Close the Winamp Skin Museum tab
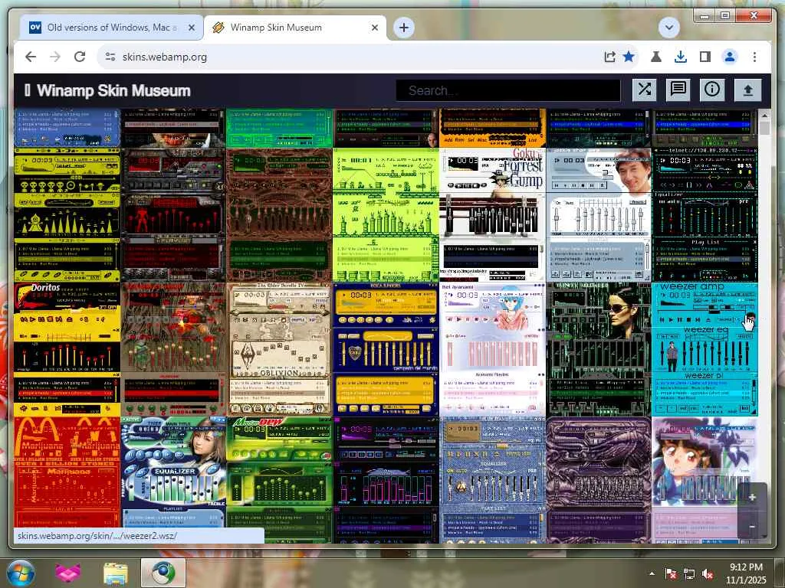Viewport: 785px width, 588px height. click(x=374, y=28)
